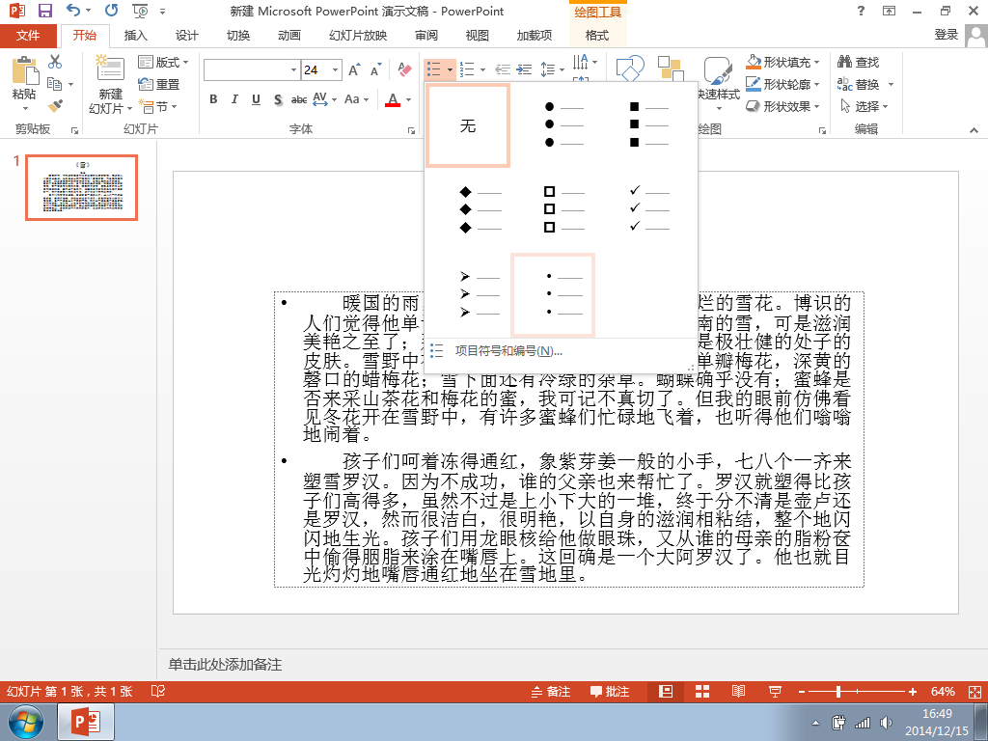Switch to slide sorter view icon

702,692
